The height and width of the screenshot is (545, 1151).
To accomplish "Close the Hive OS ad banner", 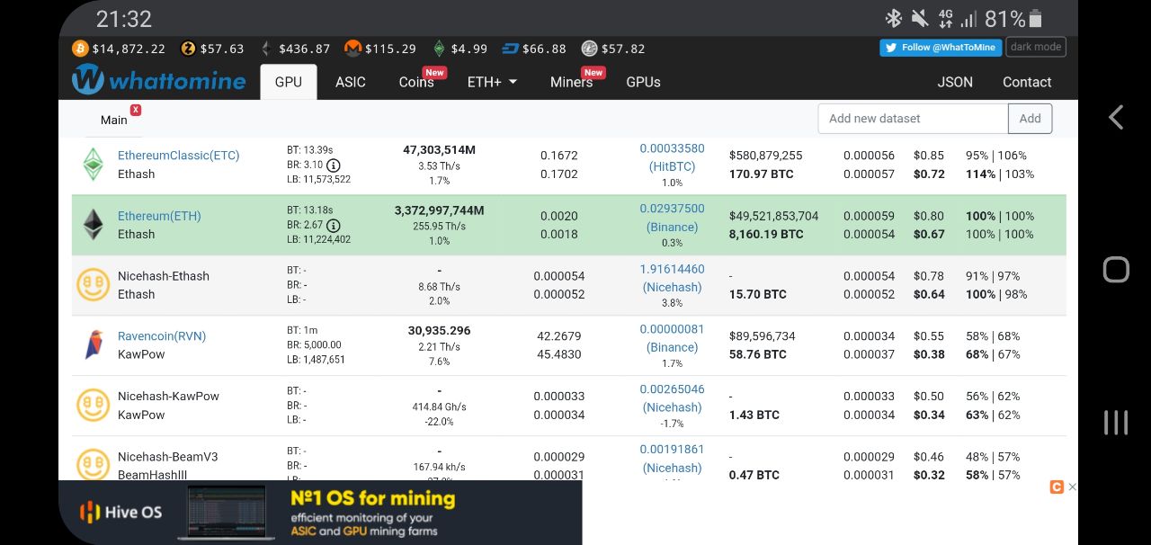I will pyautogui.click(x=1072, y=487).
